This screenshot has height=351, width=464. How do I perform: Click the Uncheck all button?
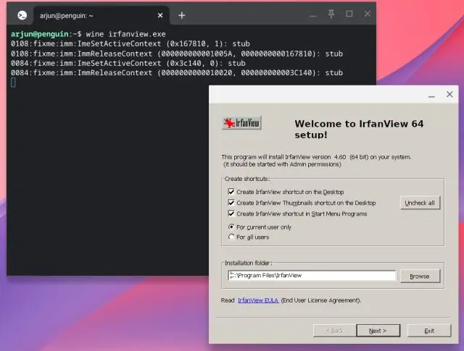pos(420,203)
